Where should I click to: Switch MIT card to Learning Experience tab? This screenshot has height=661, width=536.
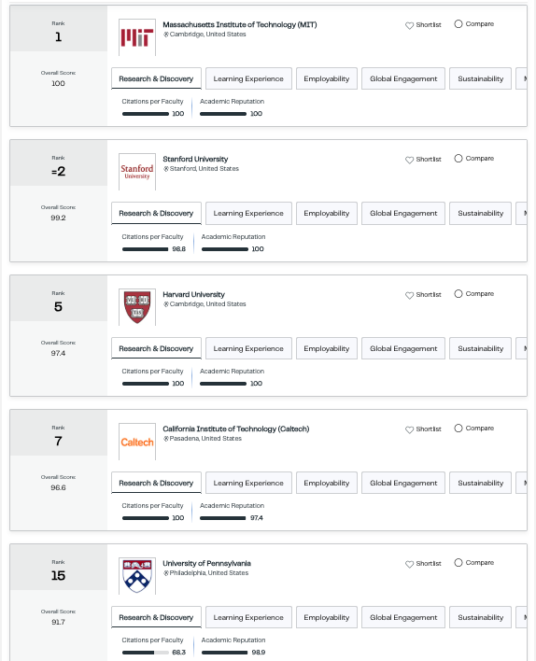coord(248,78)
